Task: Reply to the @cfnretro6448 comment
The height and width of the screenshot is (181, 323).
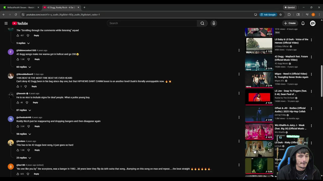Action: (37, 126)
